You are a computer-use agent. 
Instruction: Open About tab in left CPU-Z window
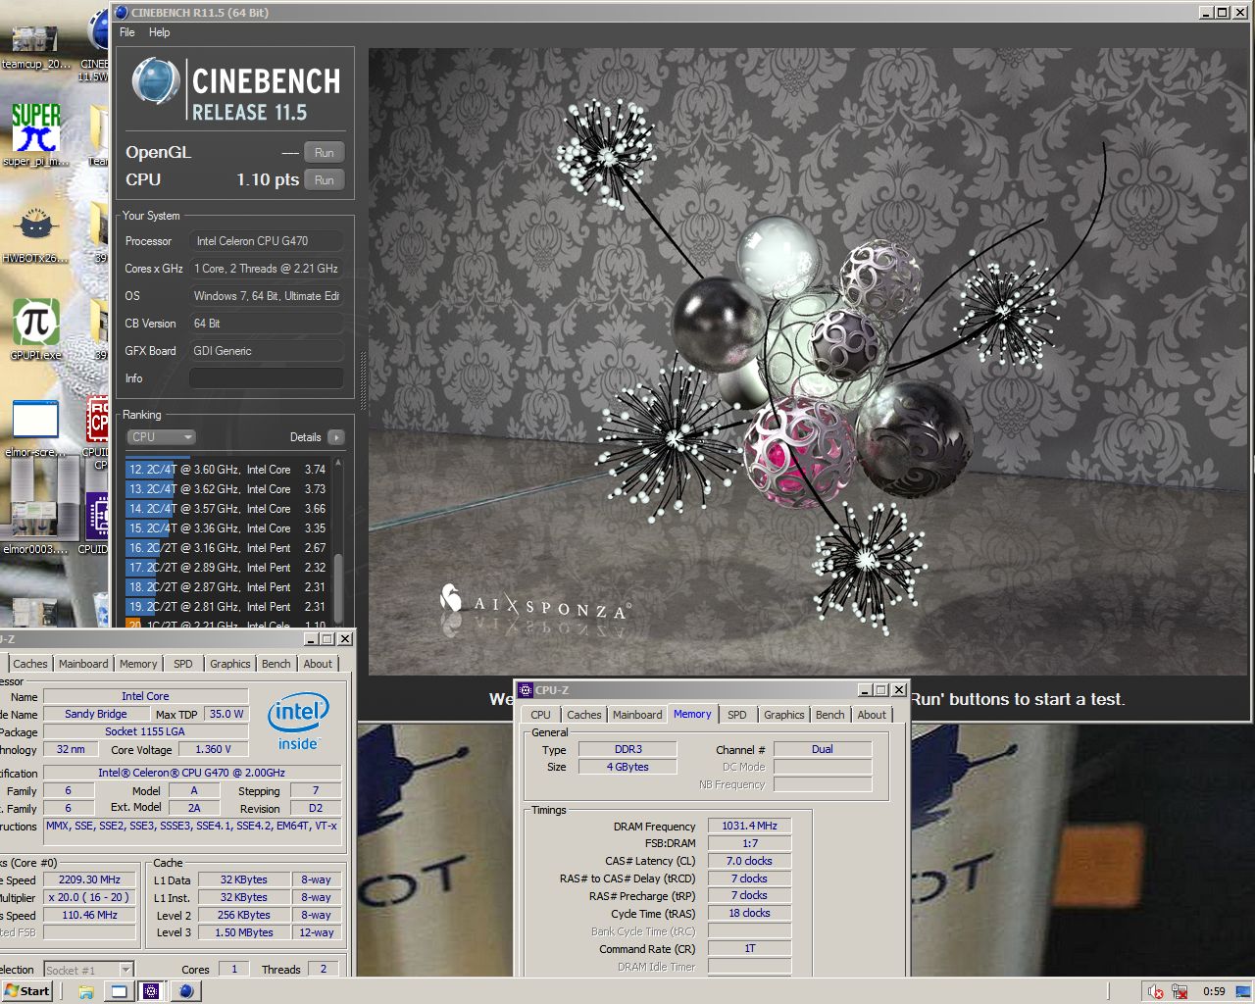318,664
